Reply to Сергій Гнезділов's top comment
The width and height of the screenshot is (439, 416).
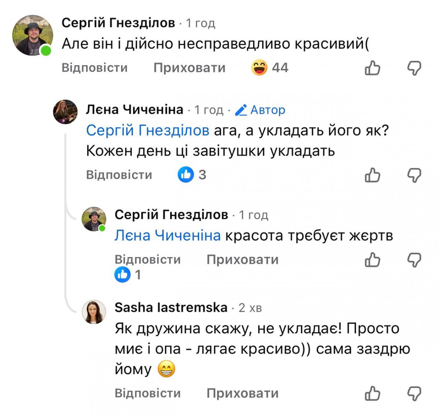pos(94,68)
